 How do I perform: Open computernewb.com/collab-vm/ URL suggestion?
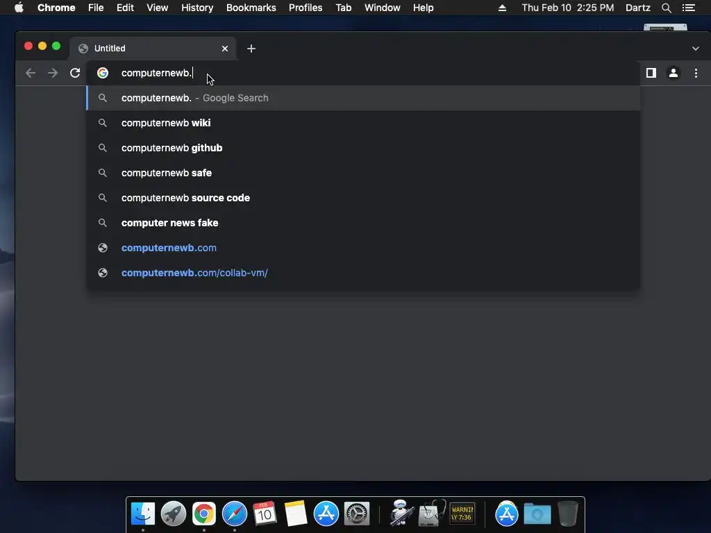pyautogui.click(x=363, y=272)
